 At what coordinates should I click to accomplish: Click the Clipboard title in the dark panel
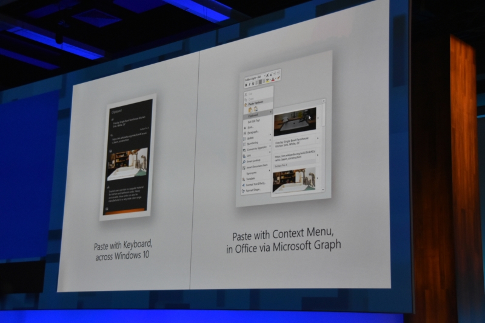point(116,111)
